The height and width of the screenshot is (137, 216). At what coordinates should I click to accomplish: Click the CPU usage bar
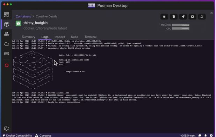181,29
